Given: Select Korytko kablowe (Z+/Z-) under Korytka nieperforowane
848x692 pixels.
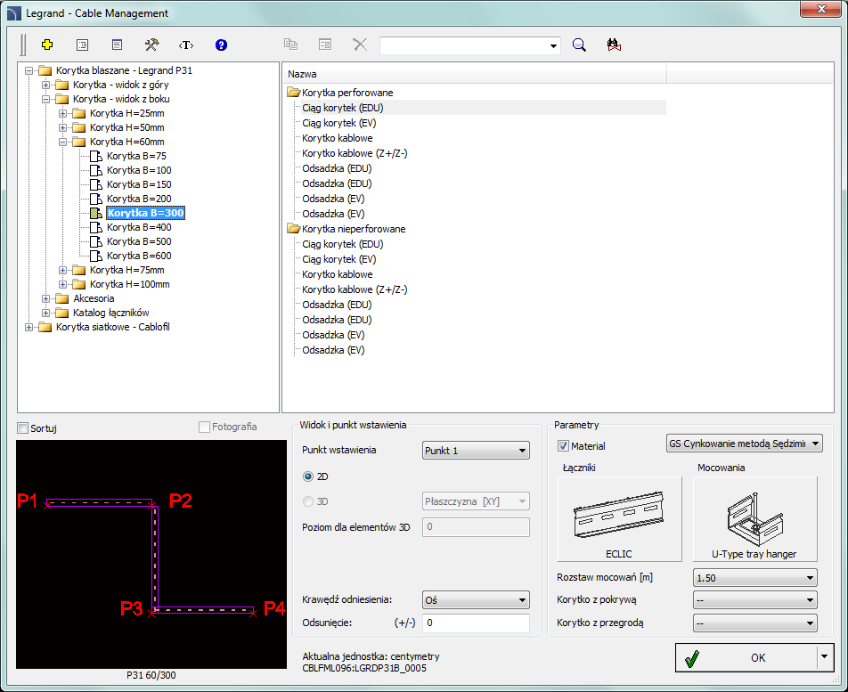Looking at the screenshot, I should 355,289.
